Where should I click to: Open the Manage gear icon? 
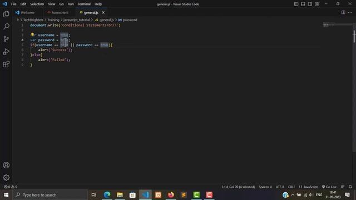6,178
